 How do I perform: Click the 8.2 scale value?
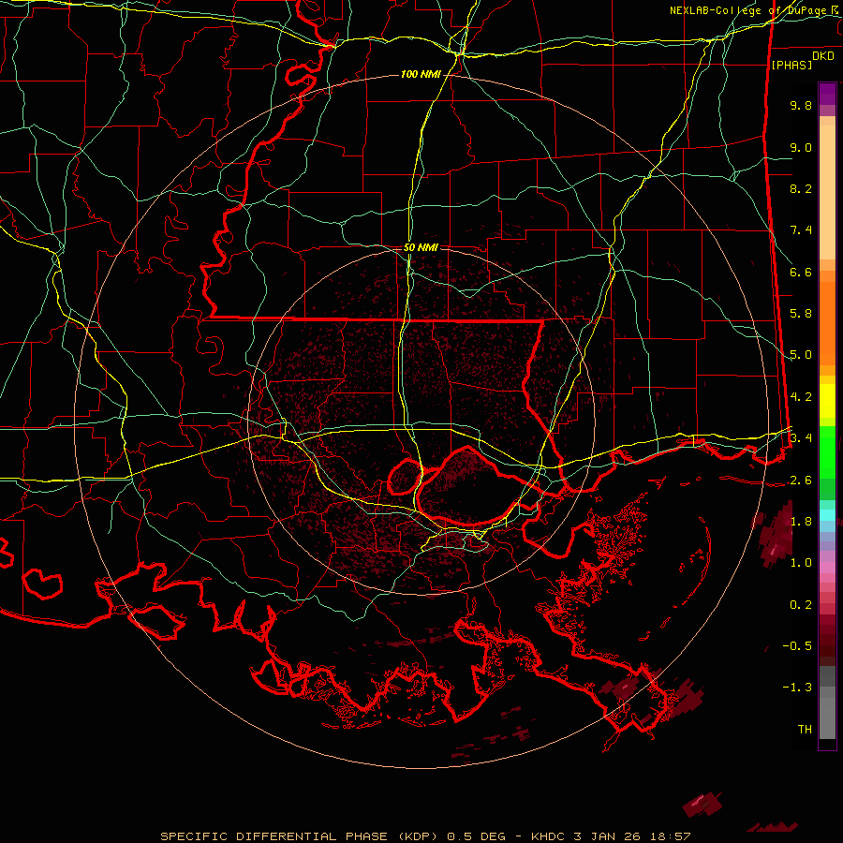click(x=801, y=188)
